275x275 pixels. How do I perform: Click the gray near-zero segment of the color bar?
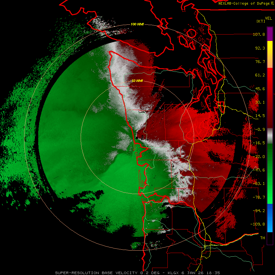click(270, 136)
